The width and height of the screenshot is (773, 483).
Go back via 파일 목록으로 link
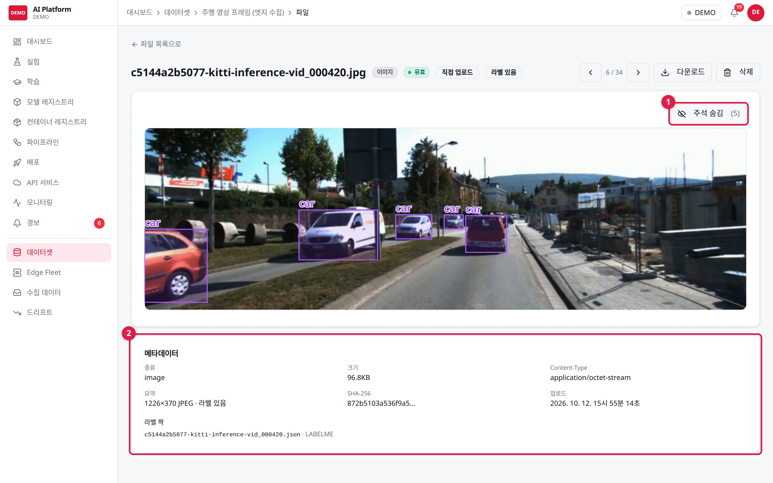(x=156, y=44)
